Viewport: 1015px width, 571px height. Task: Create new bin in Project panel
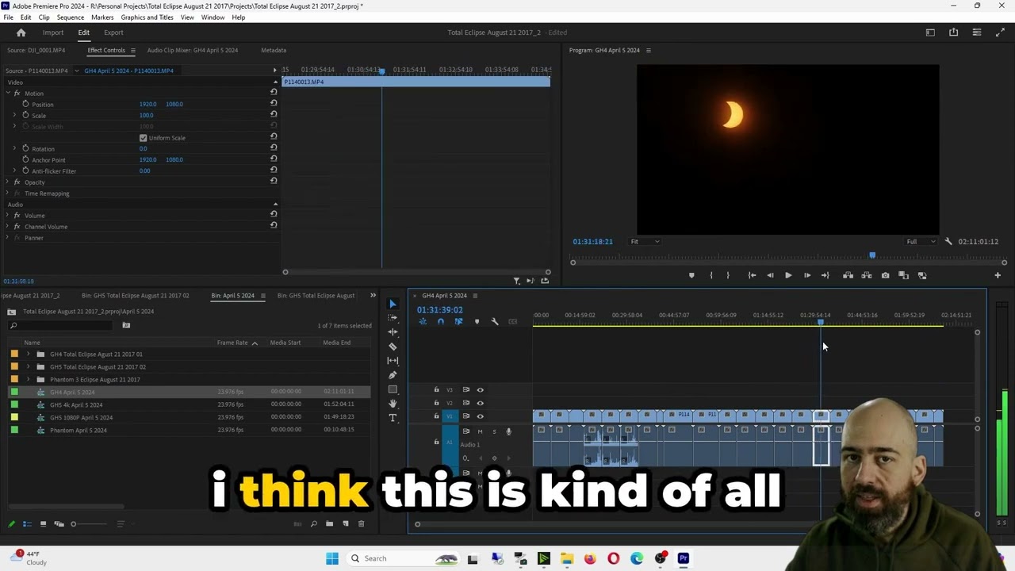(329, 523)
